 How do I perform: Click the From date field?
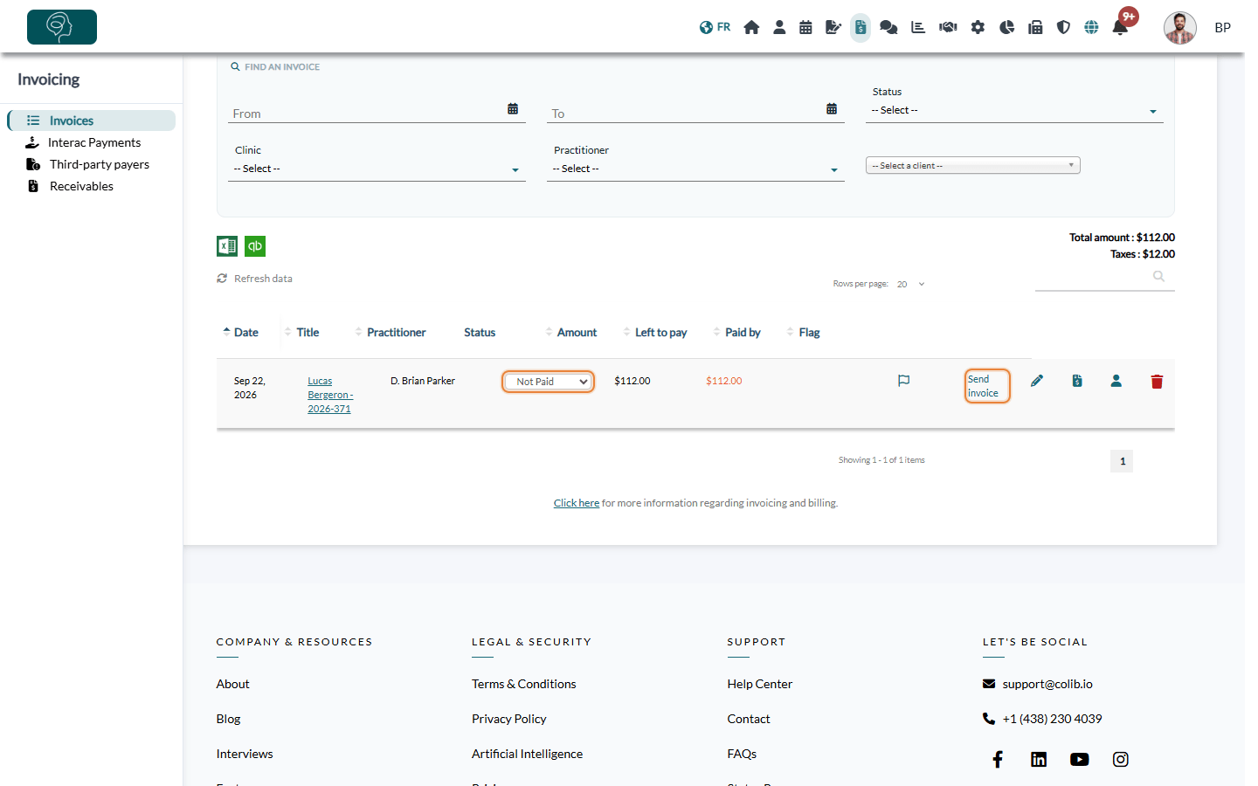377,114
